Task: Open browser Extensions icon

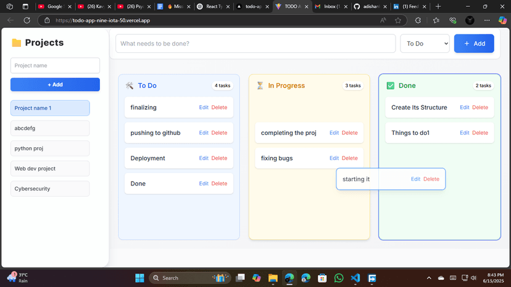Action: 418,20
